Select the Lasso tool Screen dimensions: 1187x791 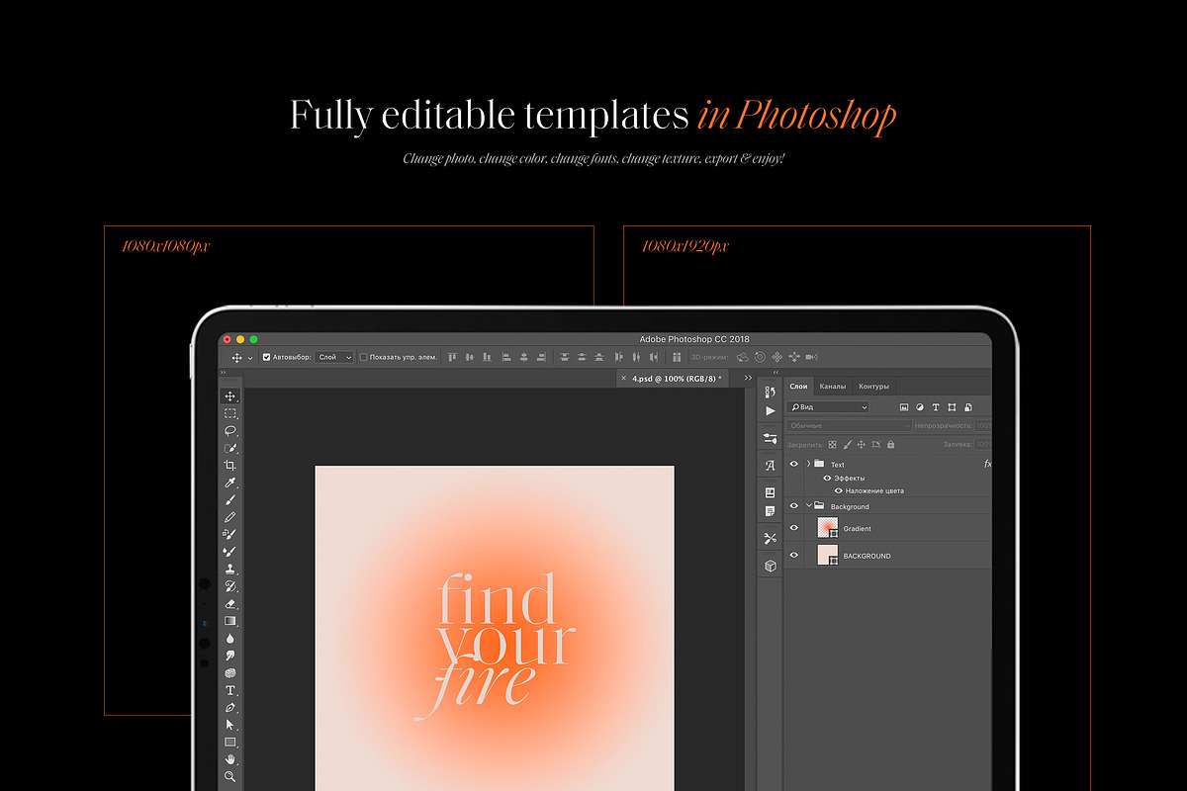point(230,431)
